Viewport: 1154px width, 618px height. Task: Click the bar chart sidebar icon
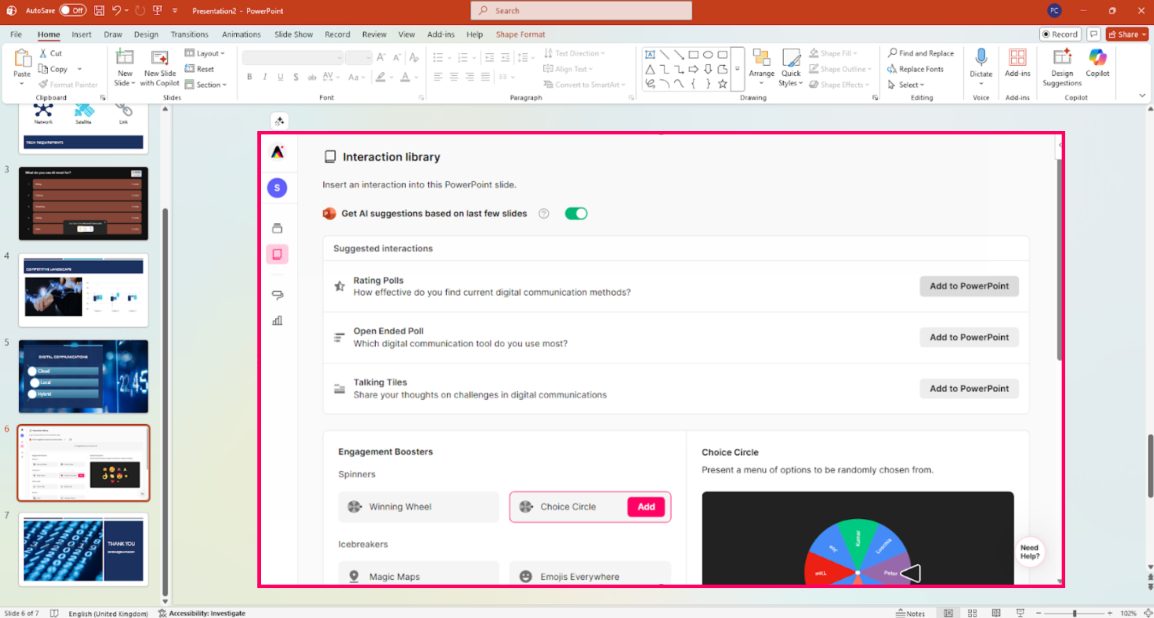[x=277, y=321]
